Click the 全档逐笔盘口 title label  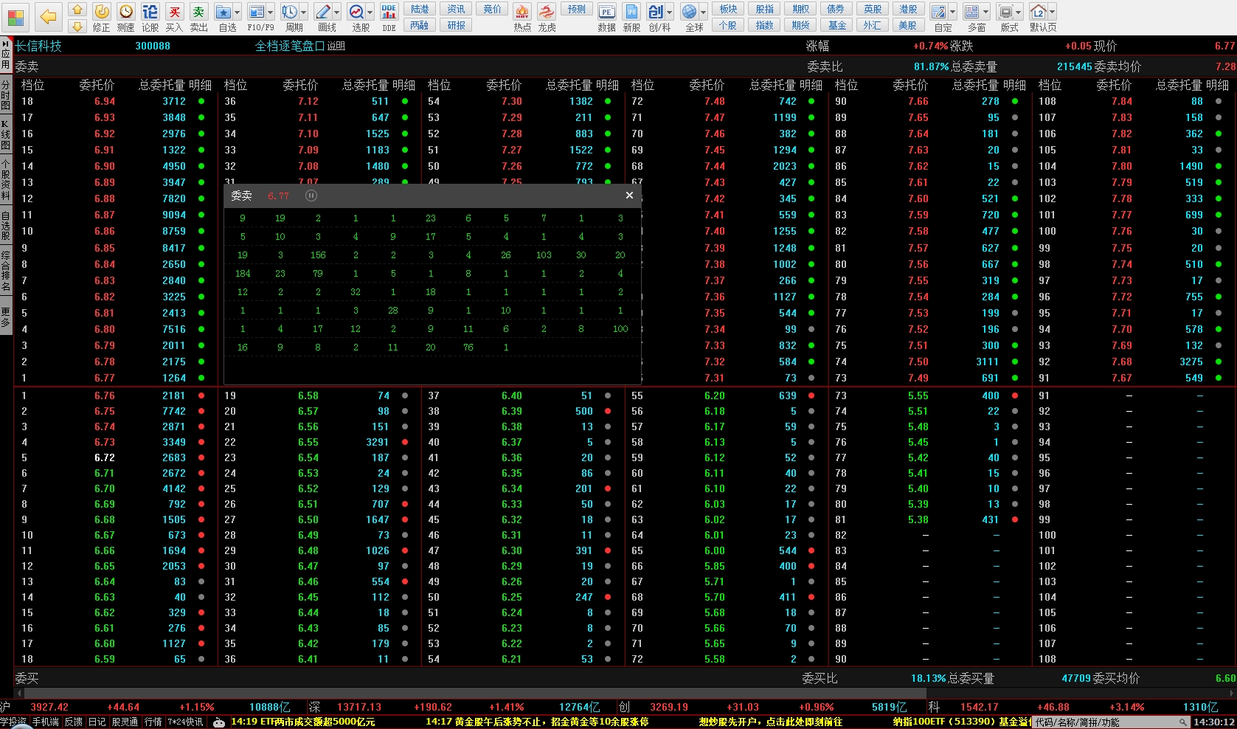pos(290,46)
